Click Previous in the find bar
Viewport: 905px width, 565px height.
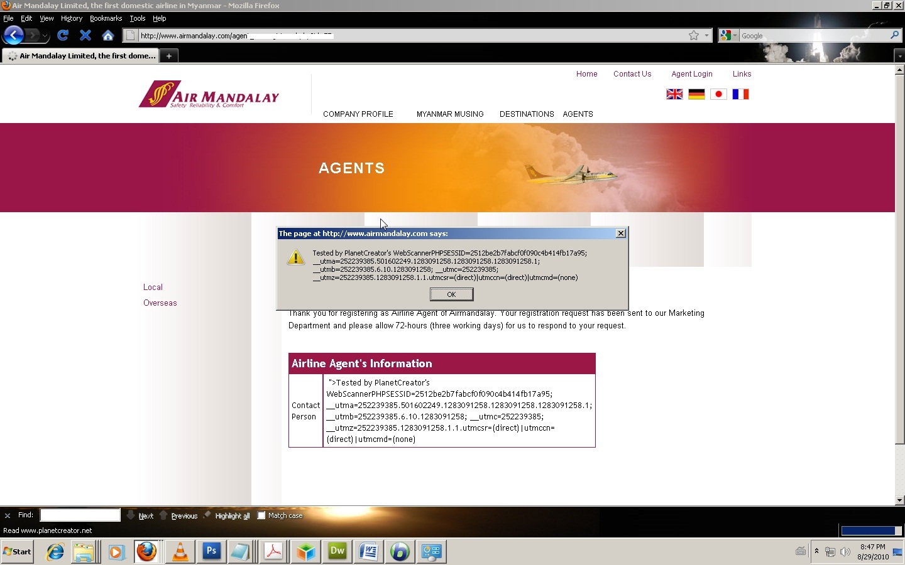(x=178, y=515)
